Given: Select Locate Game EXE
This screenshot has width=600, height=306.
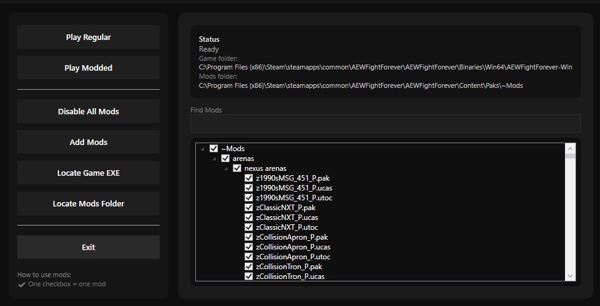Looking at the screenshot, I should point(88,173).
